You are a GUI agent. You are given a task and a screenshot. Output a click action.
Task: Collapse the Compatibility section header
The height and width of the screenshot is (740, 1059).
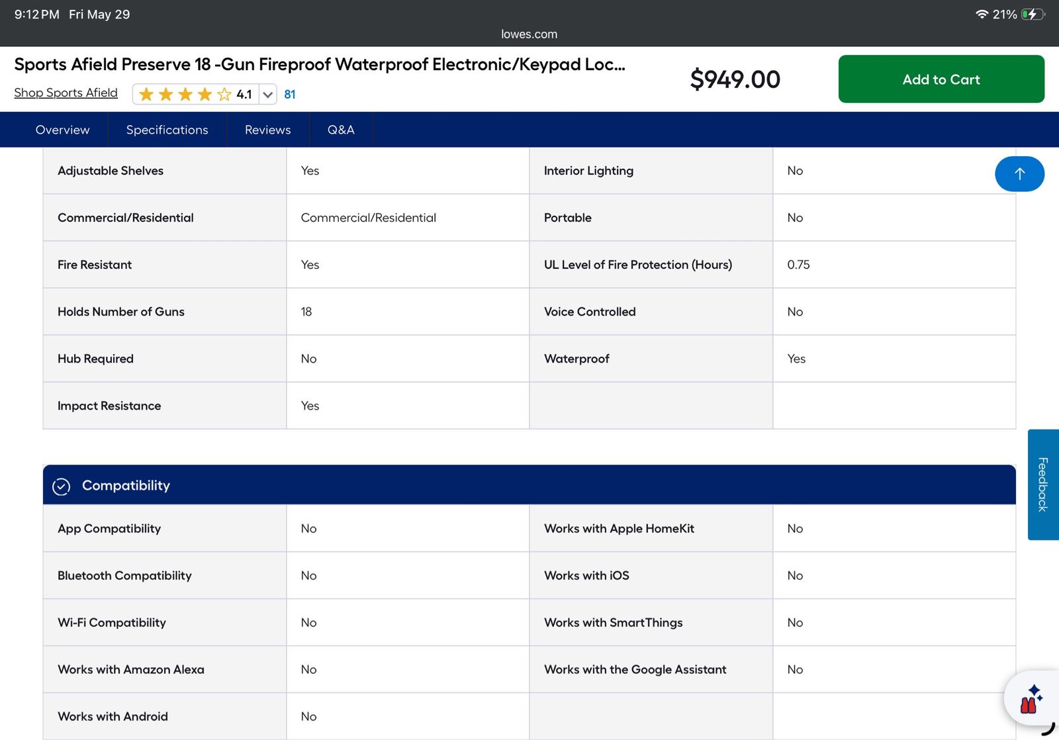[x=529, y=485]
